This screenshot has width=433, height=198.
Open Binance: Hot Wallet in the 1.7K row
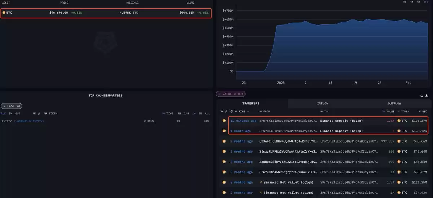pyautogui.click(x=288, y=183)
